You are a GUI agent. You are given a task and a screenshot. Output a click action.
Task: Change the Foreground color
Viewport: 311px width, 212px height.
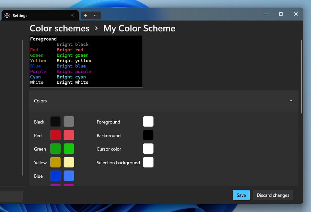click(148, 122)
